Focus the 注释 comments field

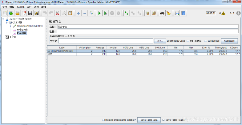click(147, 31)
